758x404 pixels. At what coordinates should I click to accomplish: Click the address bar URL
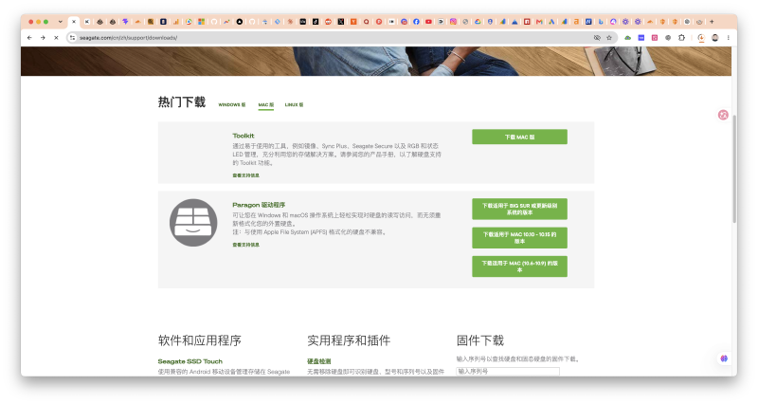click(128, 37)
